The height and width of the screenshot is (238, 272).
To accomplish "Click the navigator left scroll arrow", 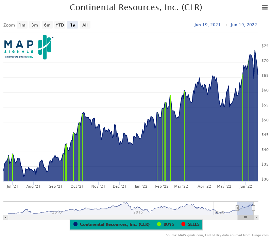I will [x=5, y=217].
